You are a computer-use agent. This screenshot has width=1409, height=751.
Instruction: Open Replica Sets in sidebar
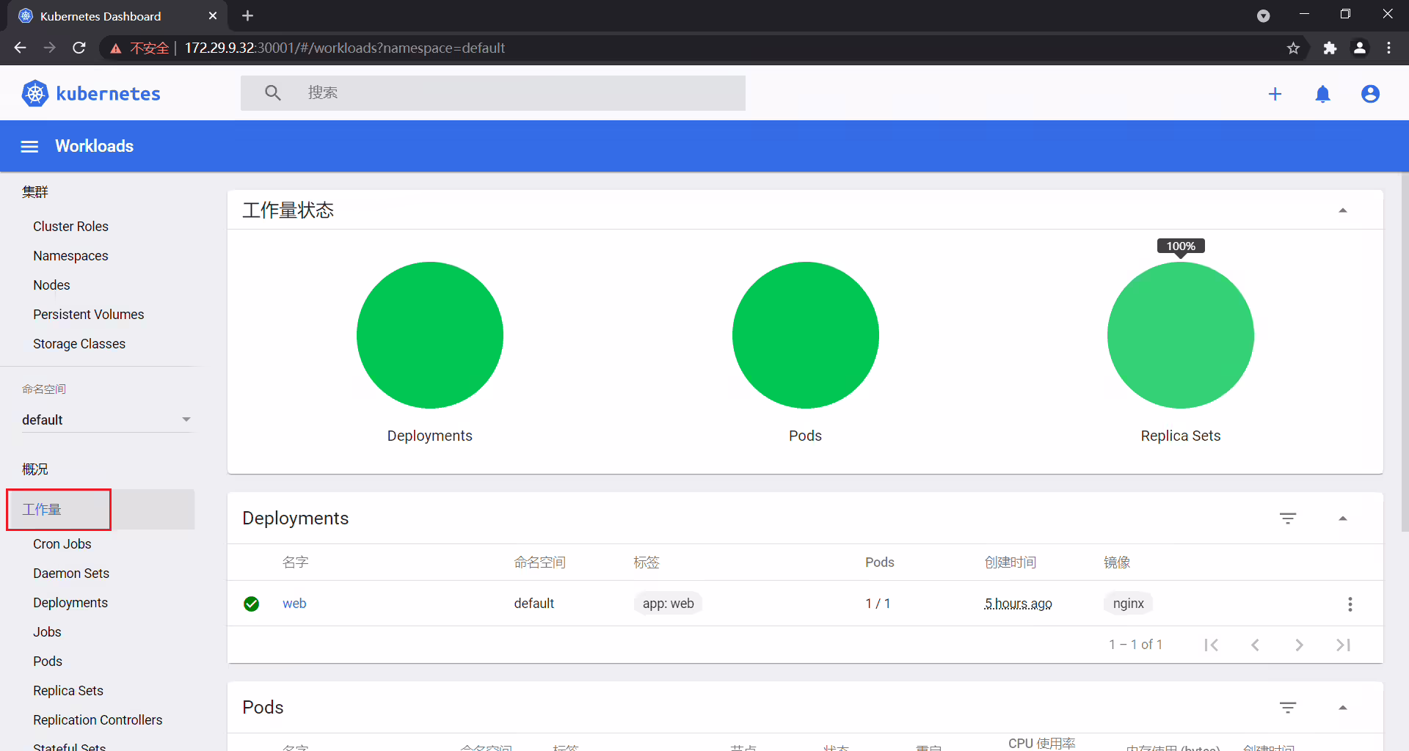pos(68,691)
